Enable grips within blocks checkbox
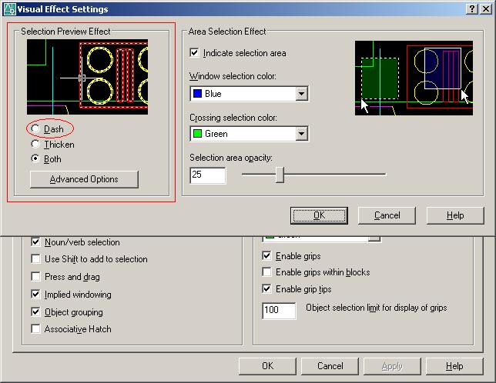 [266, 271]
